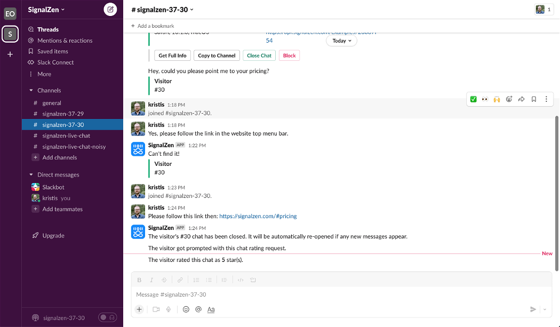Image resolution: width=560 pixels, height=327 pixels.
Task: Apply strikethrough formatting in composer
Action: coord(164,280)
